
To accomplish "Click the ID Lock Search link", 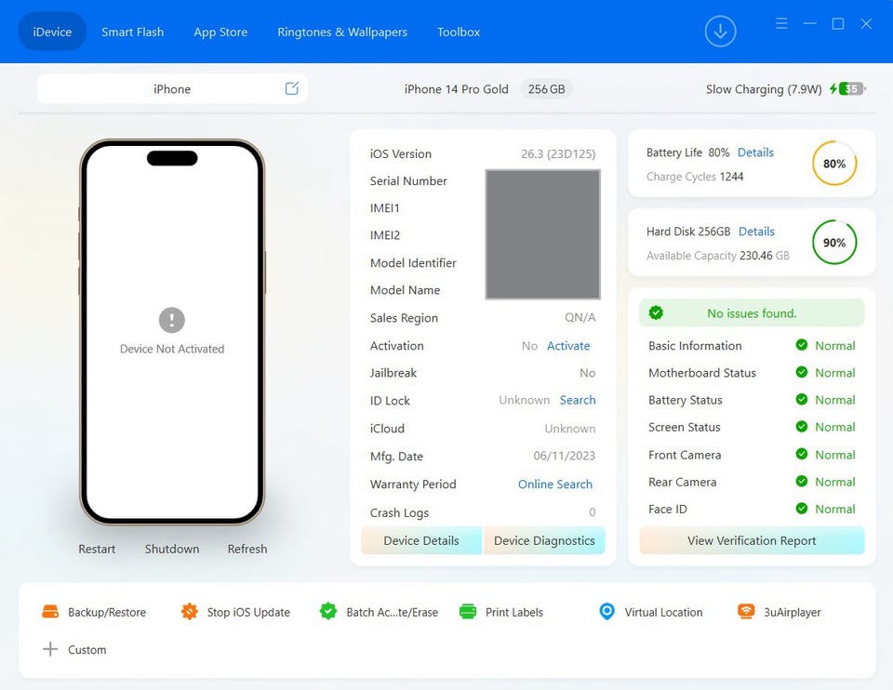I will click(578, 400).
